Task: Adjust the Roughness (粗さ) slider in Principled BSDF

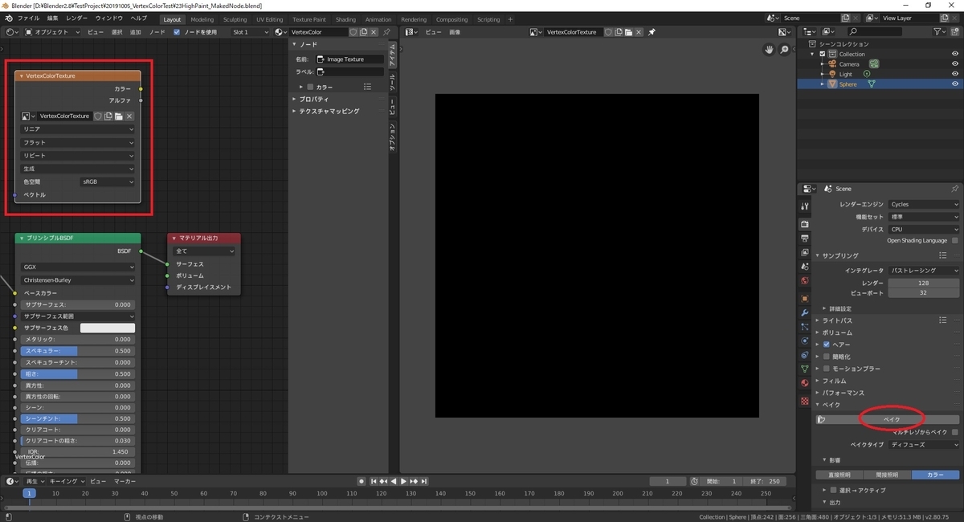Action: (x=78, y=373)
